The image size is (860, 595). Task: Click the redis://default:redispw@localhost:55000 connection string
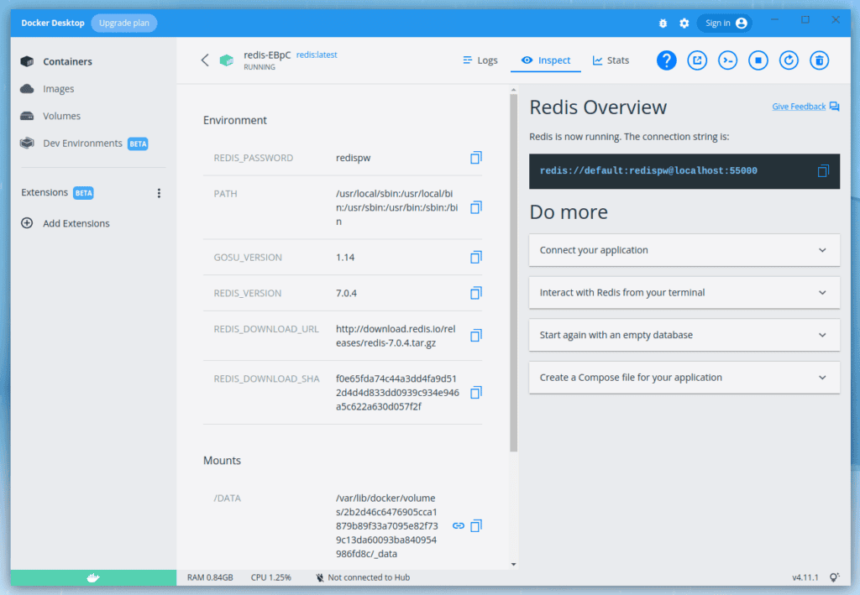(648, 171)
